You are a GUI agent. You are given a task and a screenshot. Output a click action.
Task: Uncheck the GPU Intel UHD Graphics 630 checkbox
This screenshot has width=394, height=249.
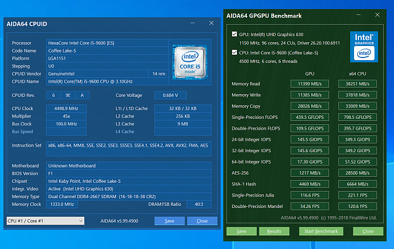point(234,34)
